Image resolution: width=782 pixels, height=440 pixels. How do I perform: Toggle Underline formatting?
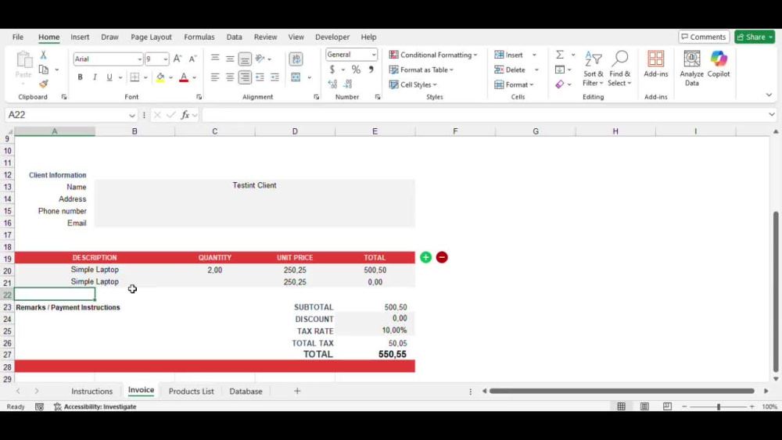109,77
